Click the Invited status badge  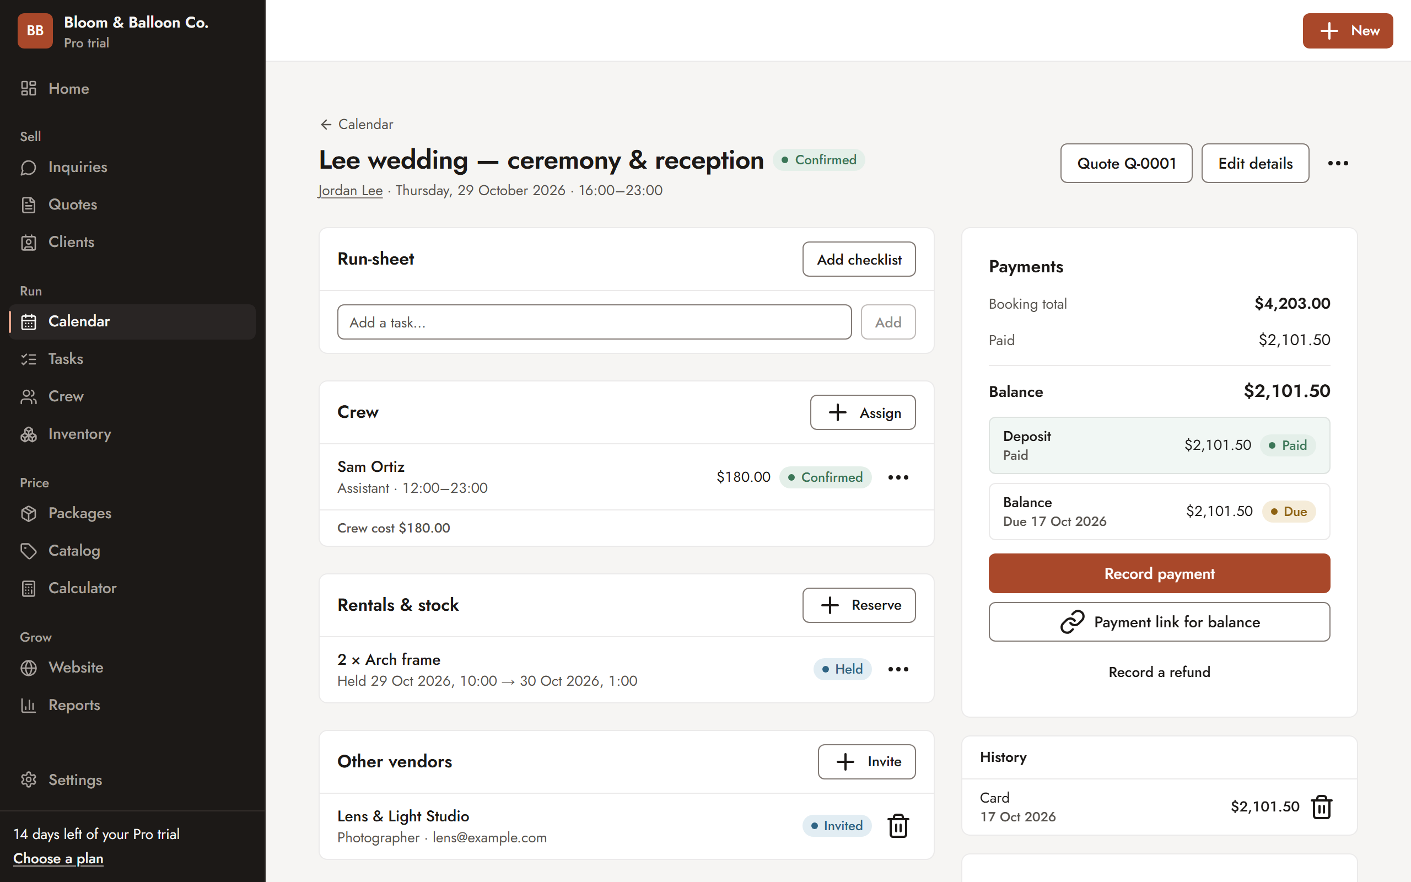[x=837, y=826]
